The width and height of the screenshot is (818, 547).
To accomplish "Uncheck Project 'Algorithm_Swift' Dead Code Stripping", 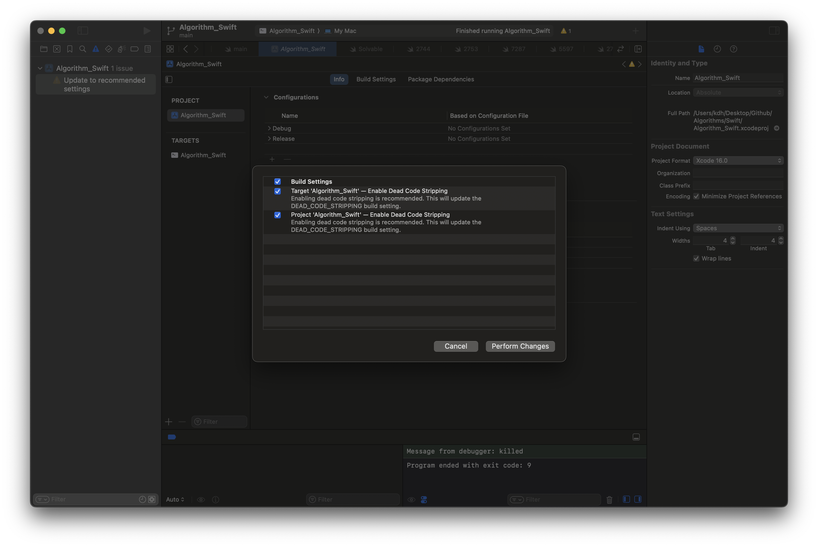I will (x=278, y=215).
